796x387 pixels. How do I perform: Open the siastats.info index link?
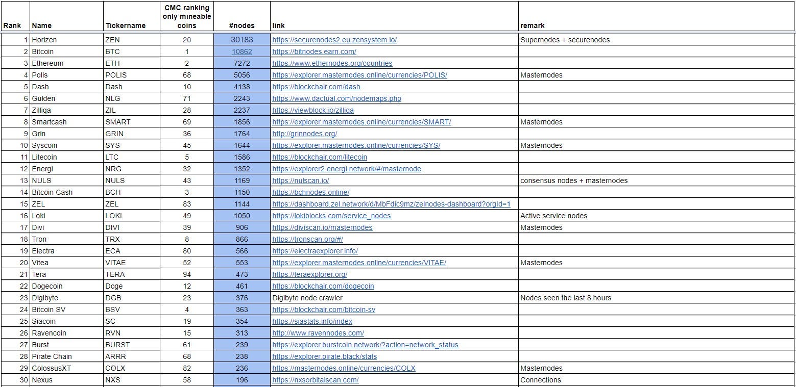point(312,321)
